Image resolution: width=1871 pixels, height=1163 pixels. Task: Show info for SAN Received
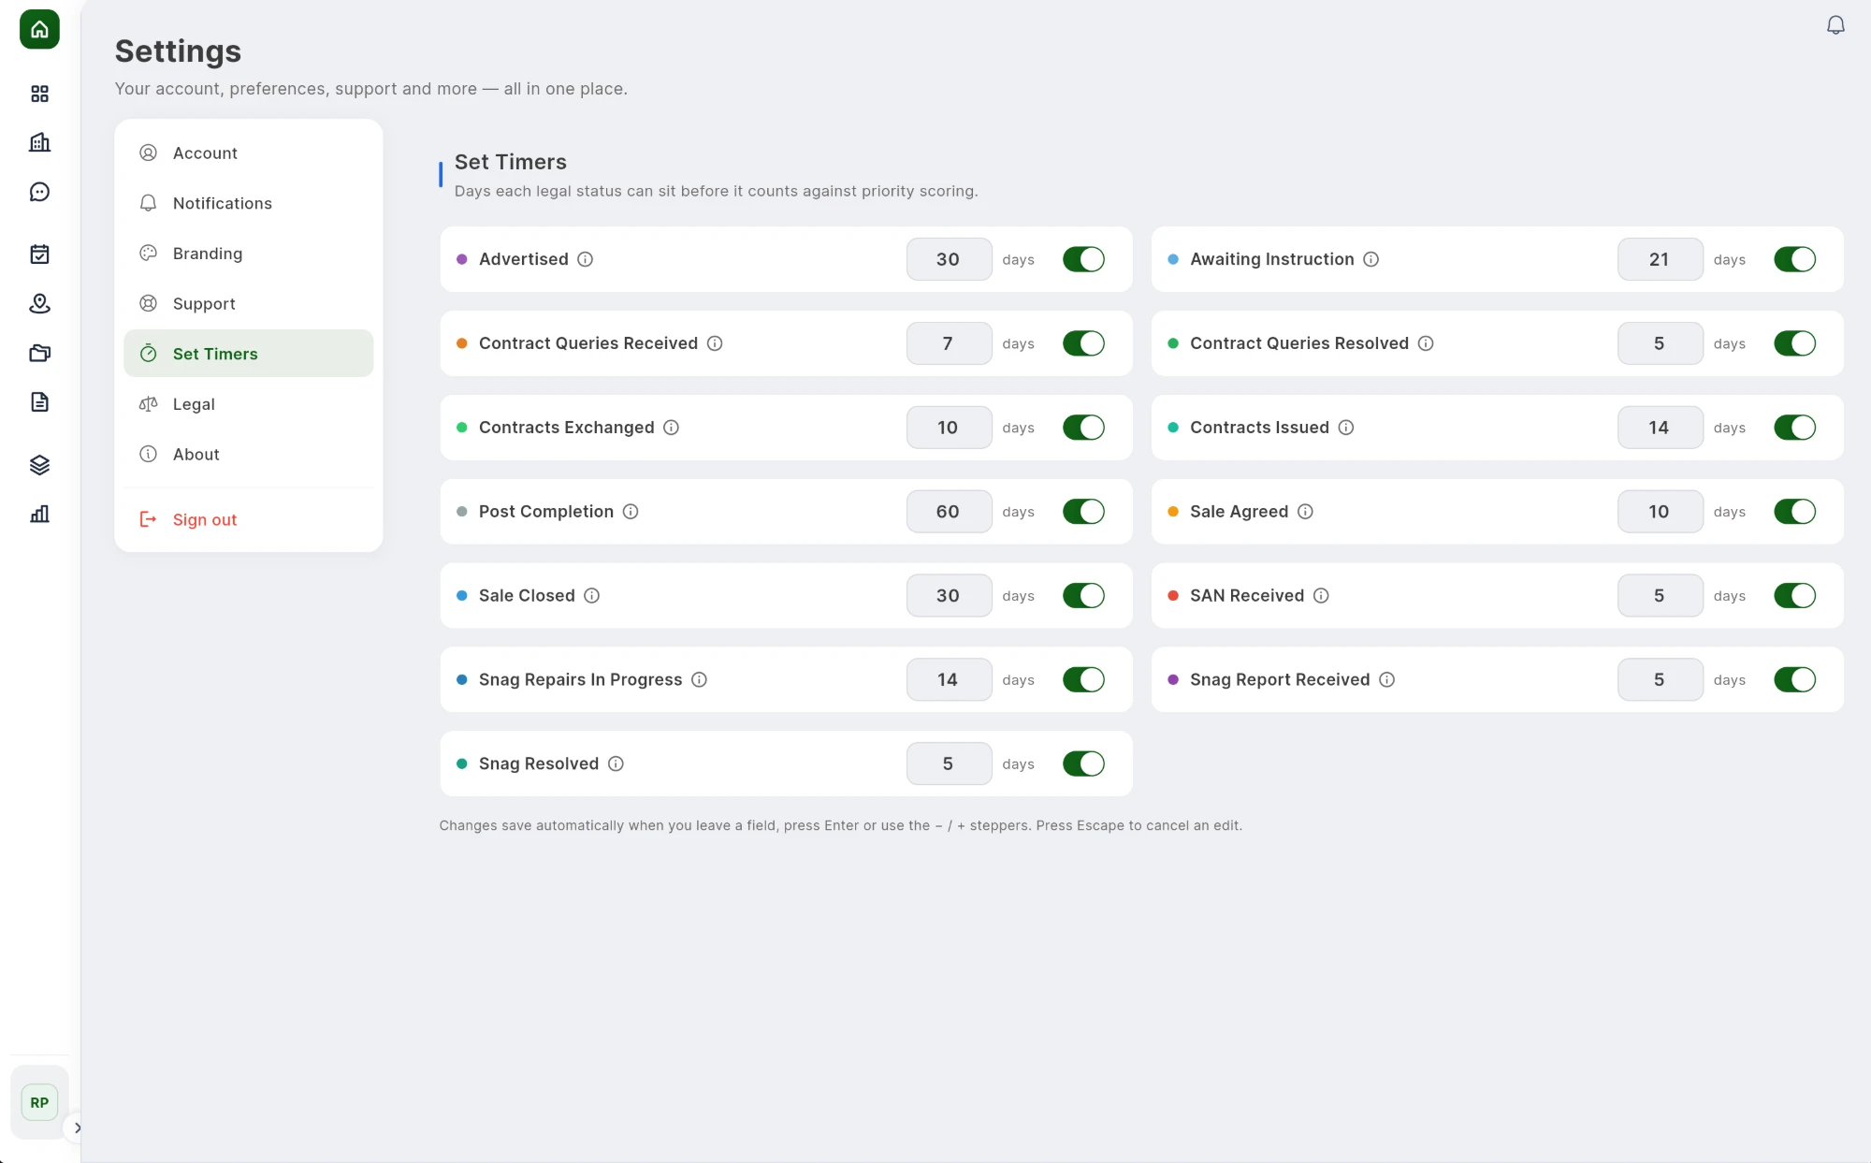[1321, 596]
